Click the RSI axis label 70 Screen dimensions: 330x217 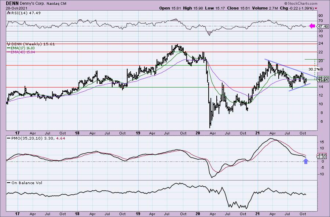pos(320,20)
